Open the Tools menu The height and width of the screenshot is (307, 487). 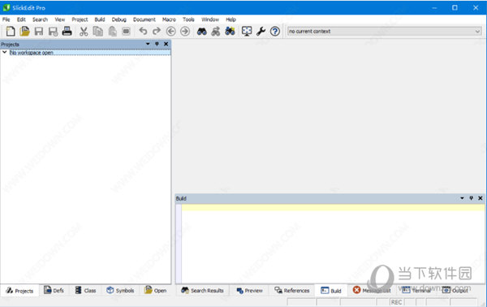coord(188,19)
